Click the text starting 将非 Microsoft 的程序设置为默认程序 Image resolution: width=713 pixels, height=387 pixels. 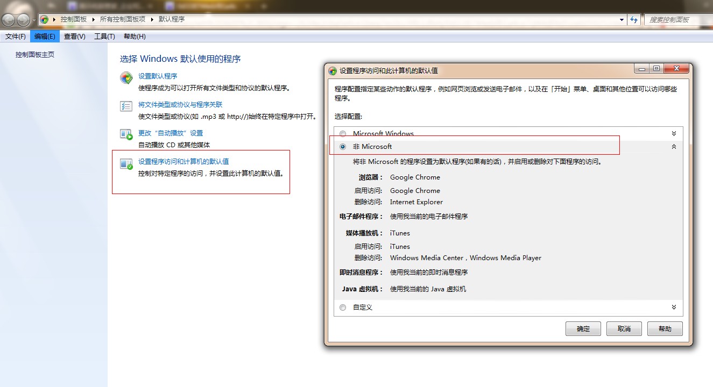[x=477, y=162]
